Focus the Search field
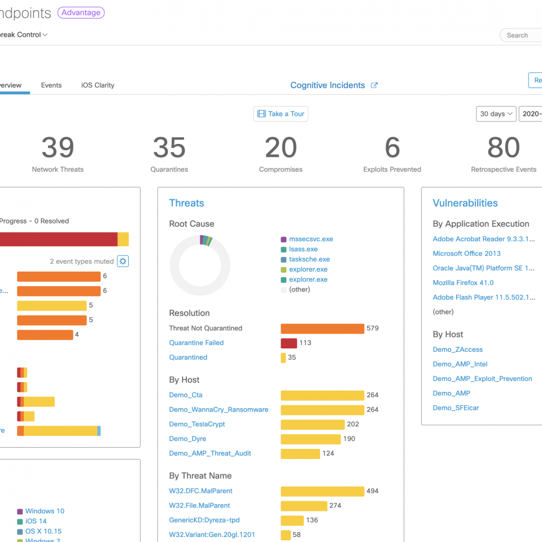Screen dimensions: 542x542 pos(521,35)
